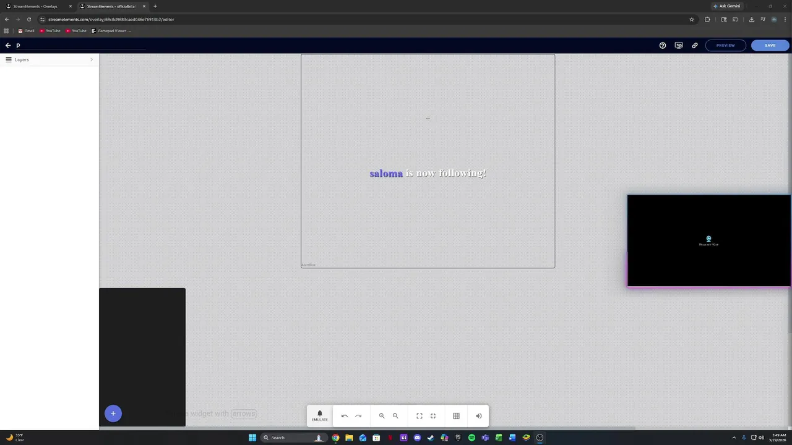This screenshot has height=445, width=792.
Task: Open the Windows Start menu
Action: pyautogui.click(x=252, y=438)
